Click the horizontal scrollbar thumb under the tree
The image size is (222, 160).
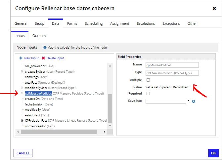click(59, 132)
